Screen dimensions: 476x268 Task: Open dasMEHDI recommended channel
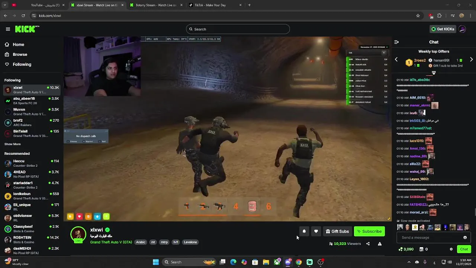tap(32, 251)
